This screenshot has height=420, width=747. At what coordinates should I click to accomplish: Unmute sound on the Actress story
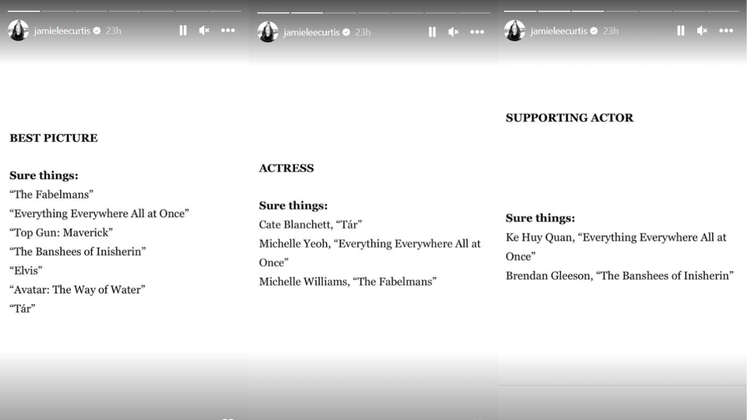pyautogui.click(x=454, y=32)
